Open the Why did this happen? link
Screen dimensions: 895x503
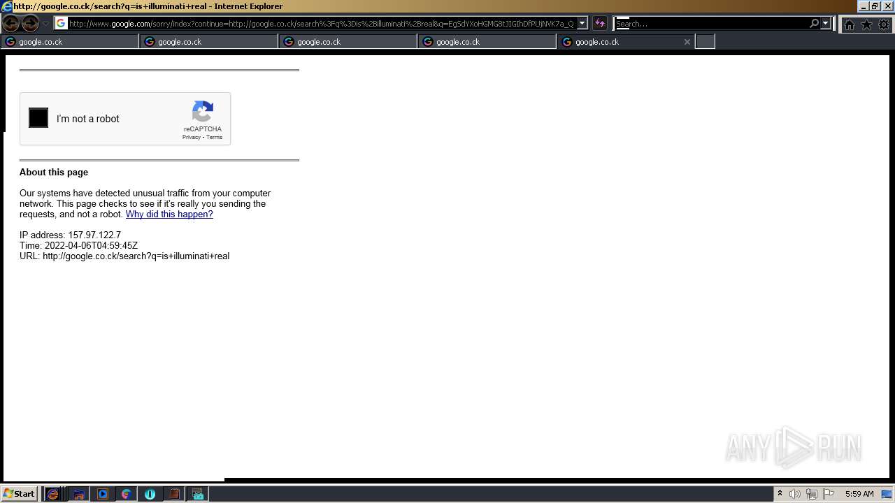tap(169, 214)
